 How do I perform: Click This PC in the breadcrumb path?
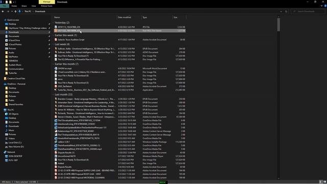pos(28,11)
